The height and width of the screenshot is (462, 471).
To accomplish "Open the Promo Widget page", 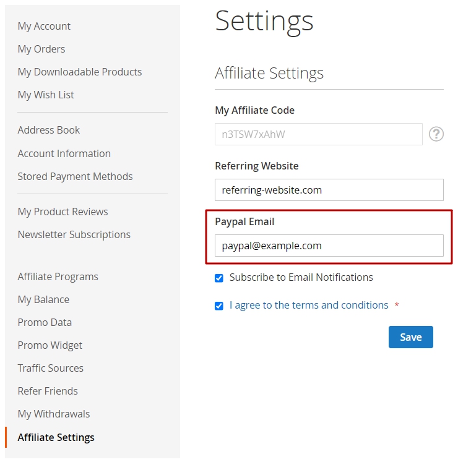I will 50,345.
